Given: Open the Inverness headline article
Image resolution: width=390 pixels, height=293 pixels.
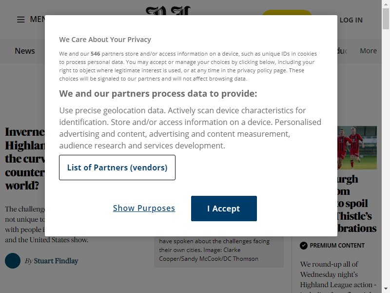Looking at the screenshot, I should pos(25,158).
